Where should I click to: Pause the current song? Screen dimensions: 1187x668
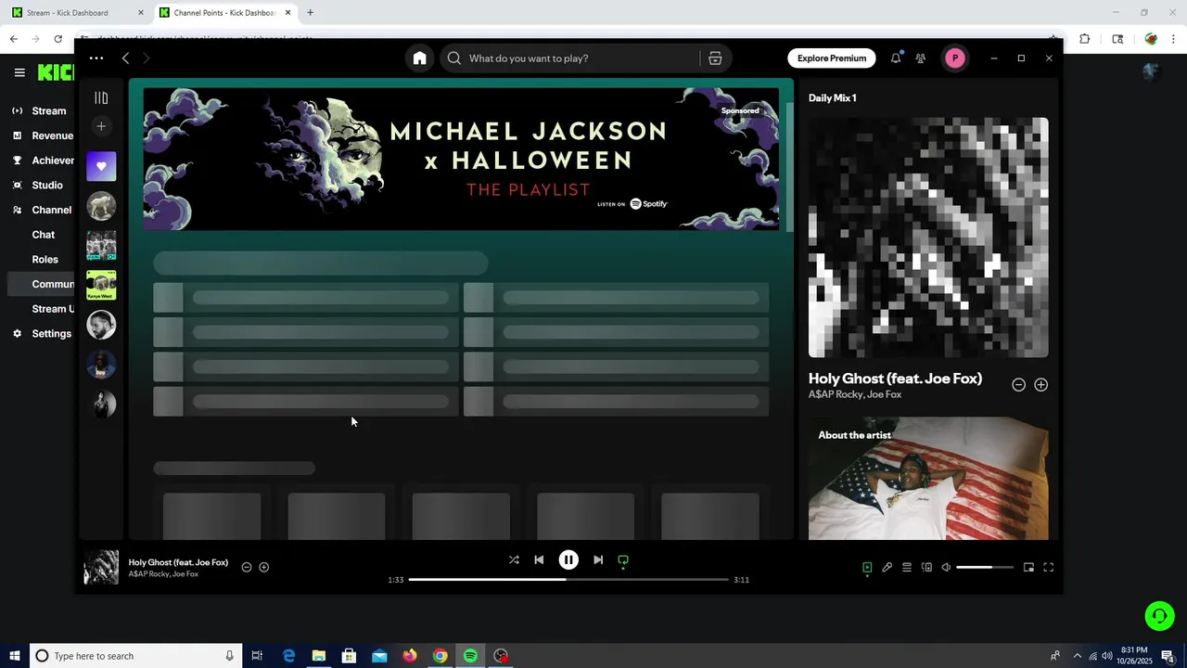click(568, 560)
